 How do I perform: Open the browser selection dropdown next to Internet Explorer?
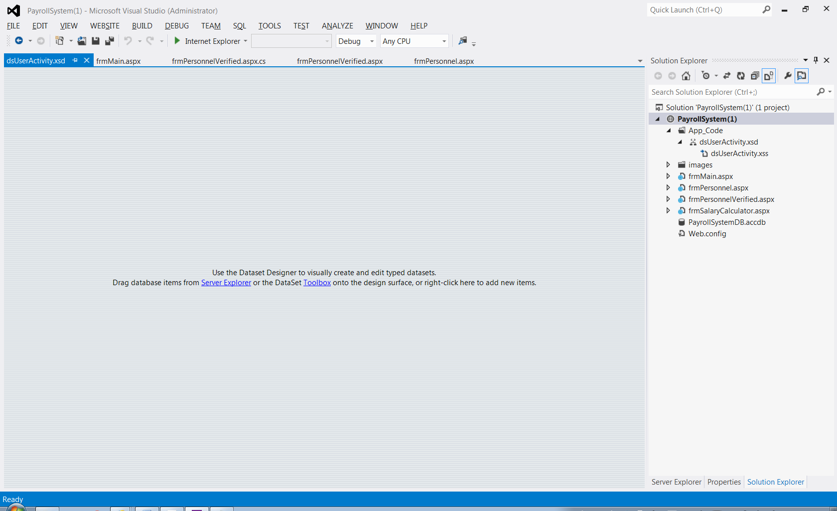click(246, 41)
